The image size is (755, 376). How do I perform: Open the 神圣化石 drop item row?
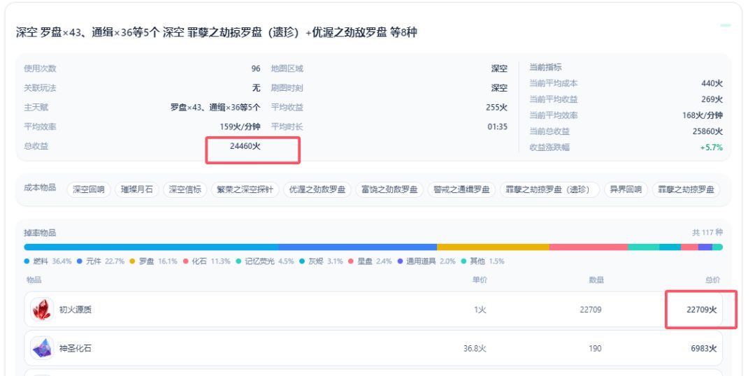(x=373, y=348)
